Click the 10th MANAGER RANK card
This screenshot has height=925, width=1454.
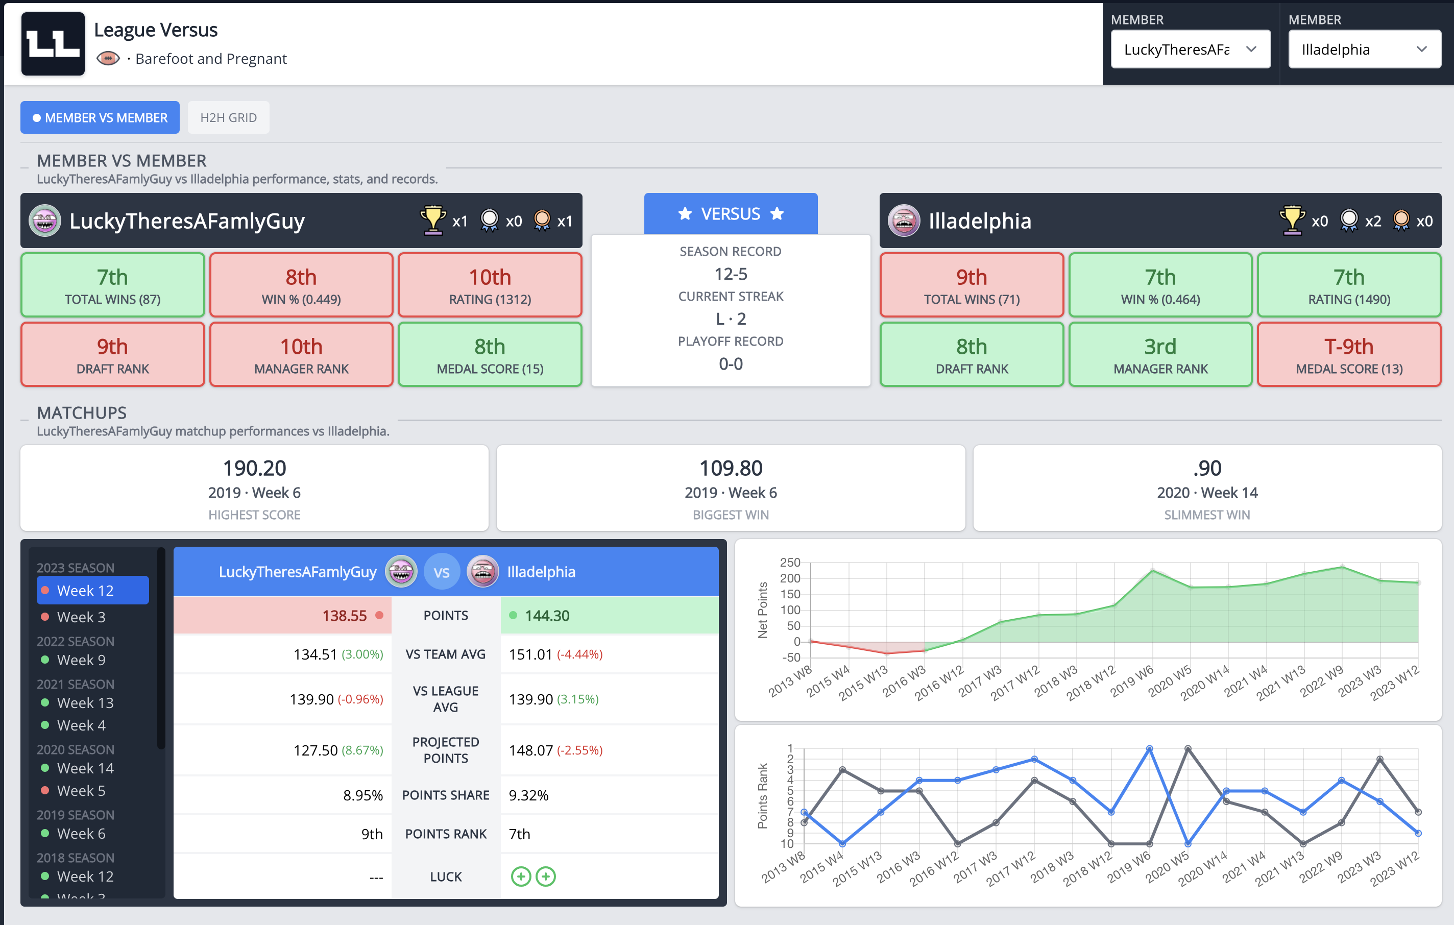301,354
